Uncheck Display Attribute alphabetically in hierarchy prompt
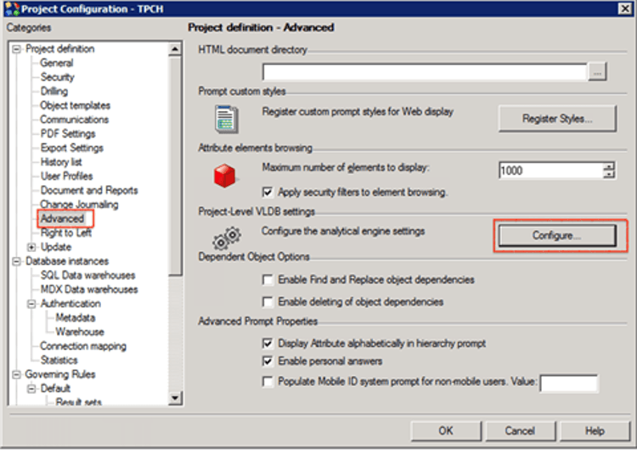 coord(268,344)
